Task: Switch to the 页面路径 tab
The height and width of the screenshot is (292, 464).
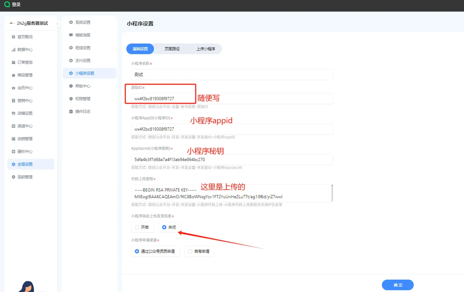Action: (x=172, y=49)
